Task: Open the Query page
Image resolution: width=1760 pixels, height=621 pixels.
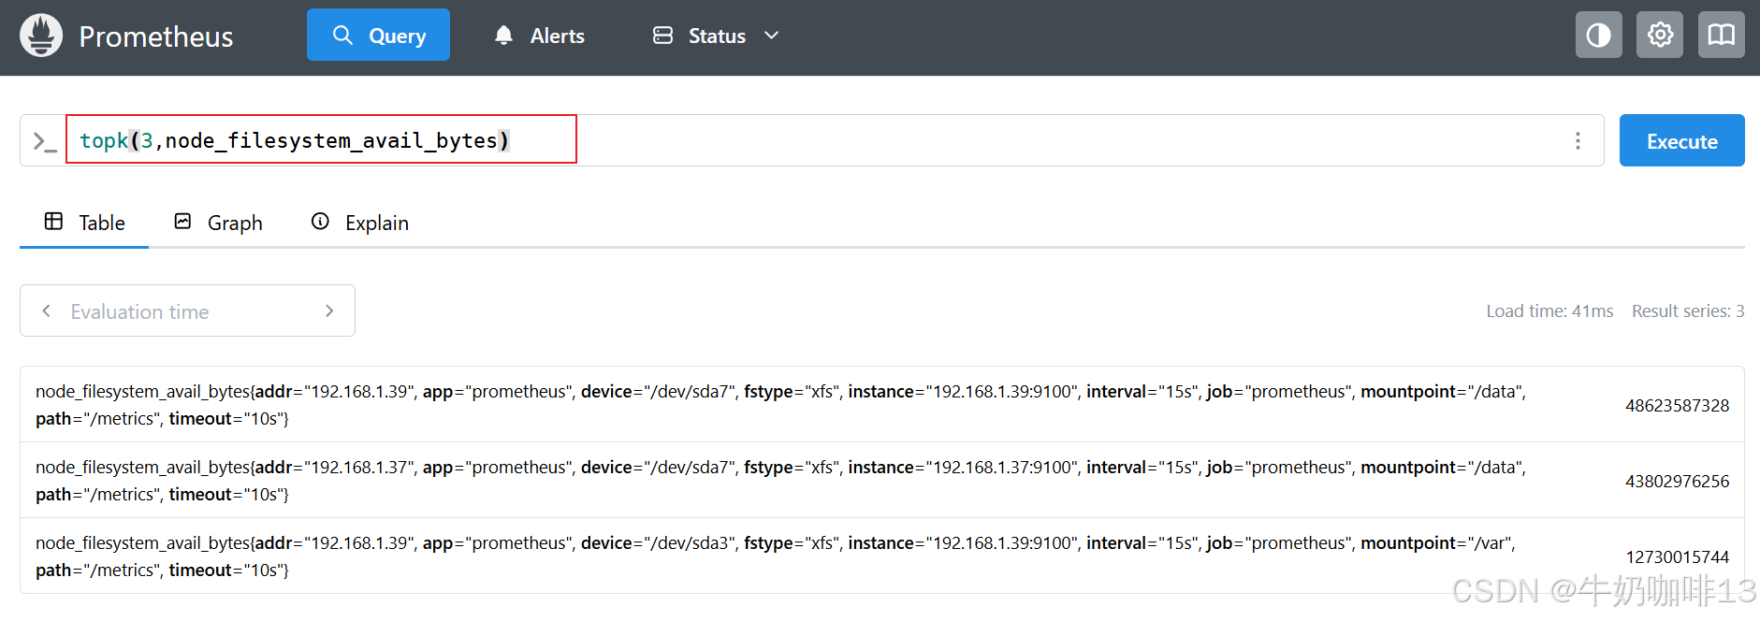Action: pos(378,36)
